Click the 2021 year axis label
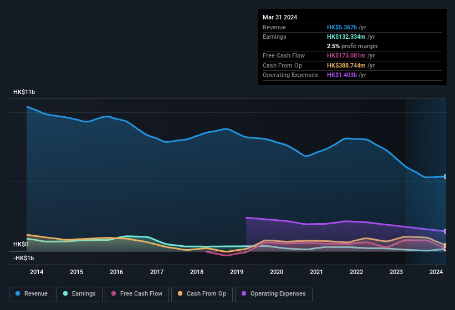 316,272
